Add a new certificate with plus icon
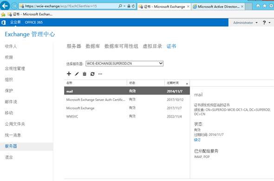274x181 pixels. 69,74
